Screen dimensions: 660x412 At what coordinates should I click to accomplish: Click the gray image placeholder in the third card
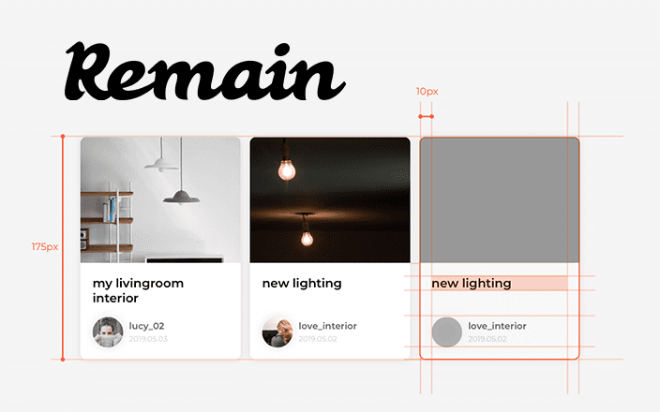(x=500, y=200)
